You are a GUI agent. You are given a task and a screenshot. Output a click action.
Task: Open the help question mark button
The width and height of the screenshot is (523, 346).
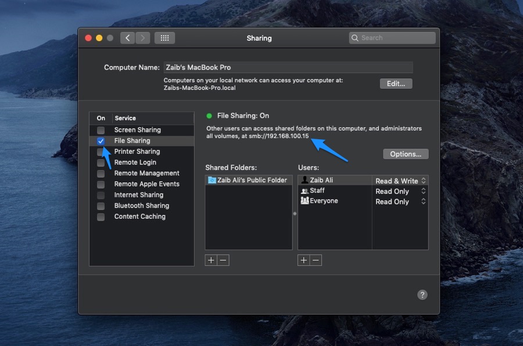422,295
